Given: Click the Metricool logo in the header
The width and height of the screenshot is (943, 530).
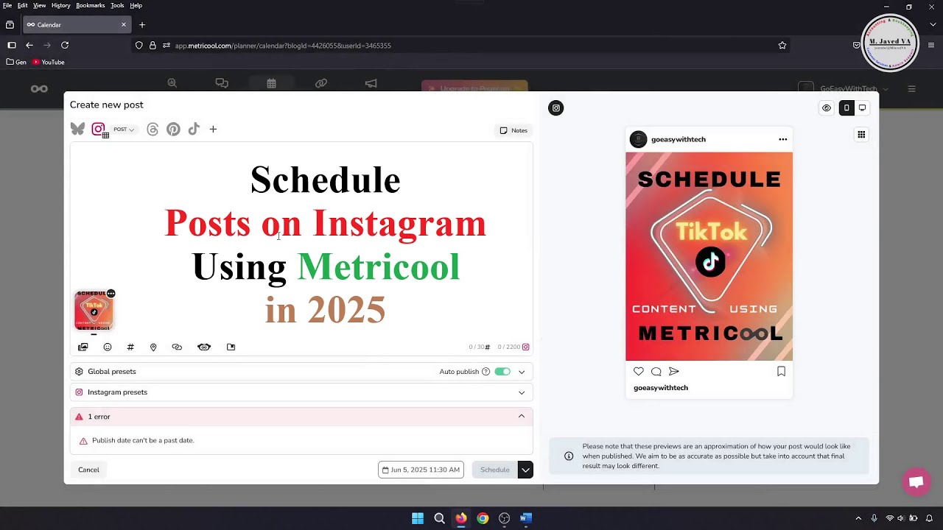Looking at the screenshot, I should coord(39,89).
